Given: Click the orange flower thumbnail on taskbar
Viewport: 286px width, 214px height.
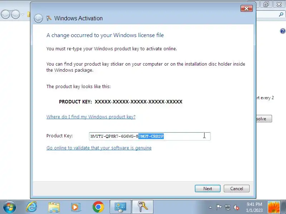Looking at the screenshot, I should [x=274, y=208].
